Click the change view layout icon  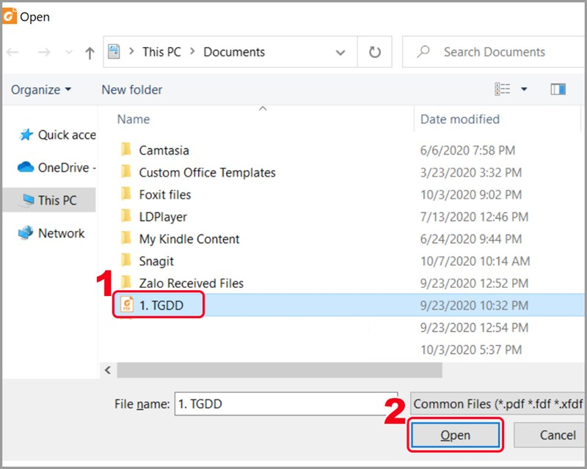point(503,89)
